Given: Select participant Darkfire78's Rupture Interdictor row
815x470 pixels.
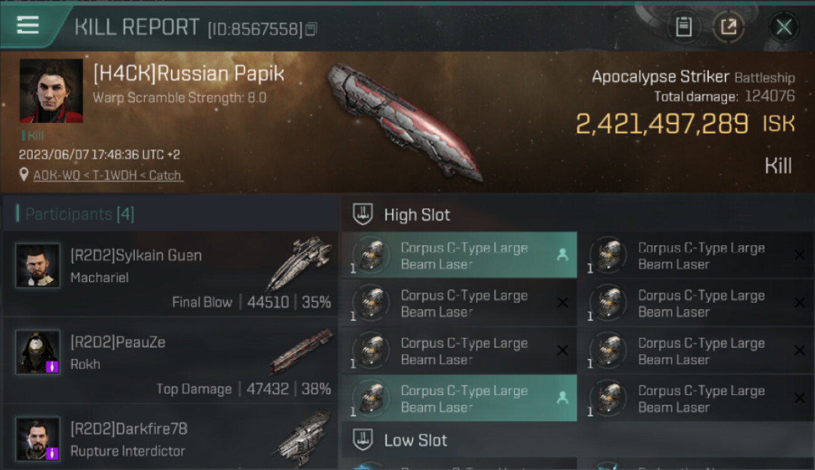Looking at the screenshot, I should tap(170, 439).
